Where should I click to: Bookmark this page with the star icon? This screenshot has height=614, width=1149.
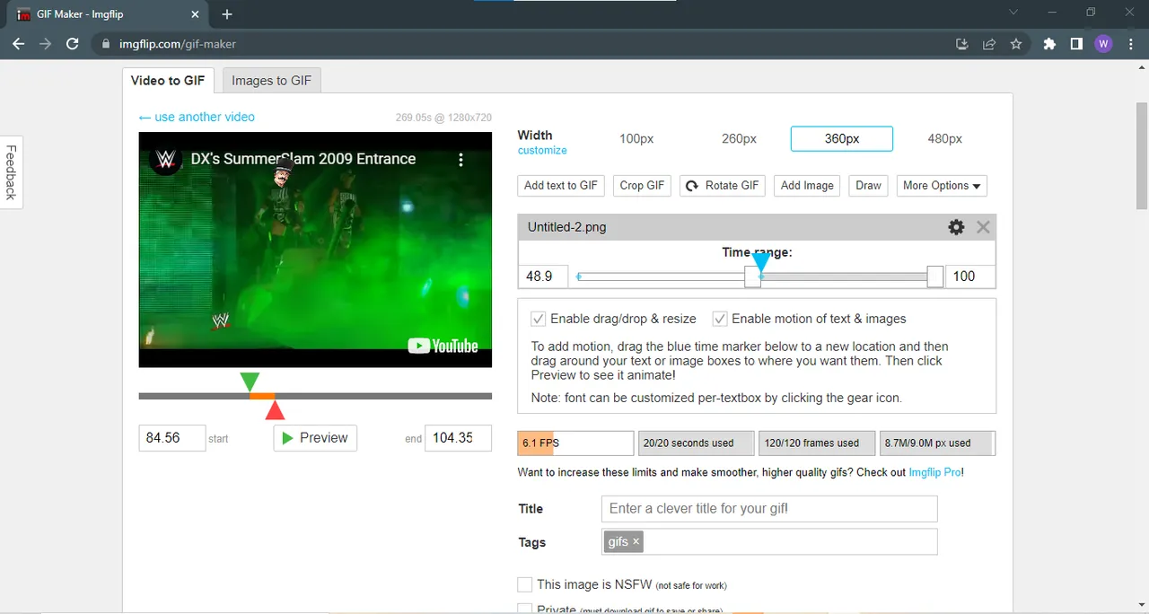click(x=1016, y=44)
